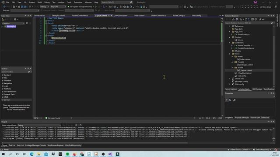The height and width of the screenshot is (157, 280).
Task: Open Windows taskbar search icon
Action: pos(10,154)
